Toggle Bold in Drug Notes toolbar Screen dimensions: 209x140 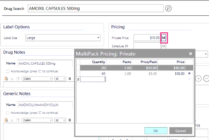point(70,79)
